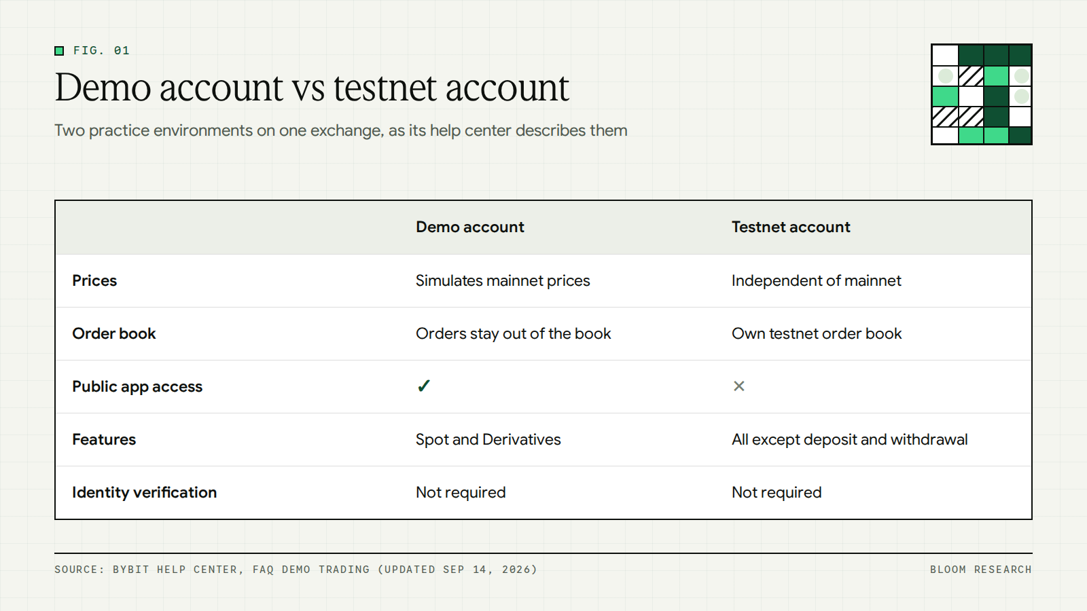The image size is (1087, 611).
Task: Click the title 'Demo account vs testnet account'
Action: [x=312, y=88]
